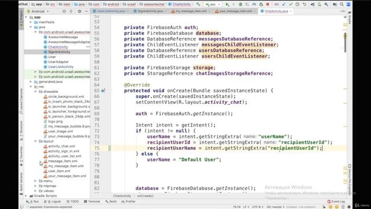The width and height of the screenshot is (371, 209).
Task: Expand the values folder
Action: [35, 191]
